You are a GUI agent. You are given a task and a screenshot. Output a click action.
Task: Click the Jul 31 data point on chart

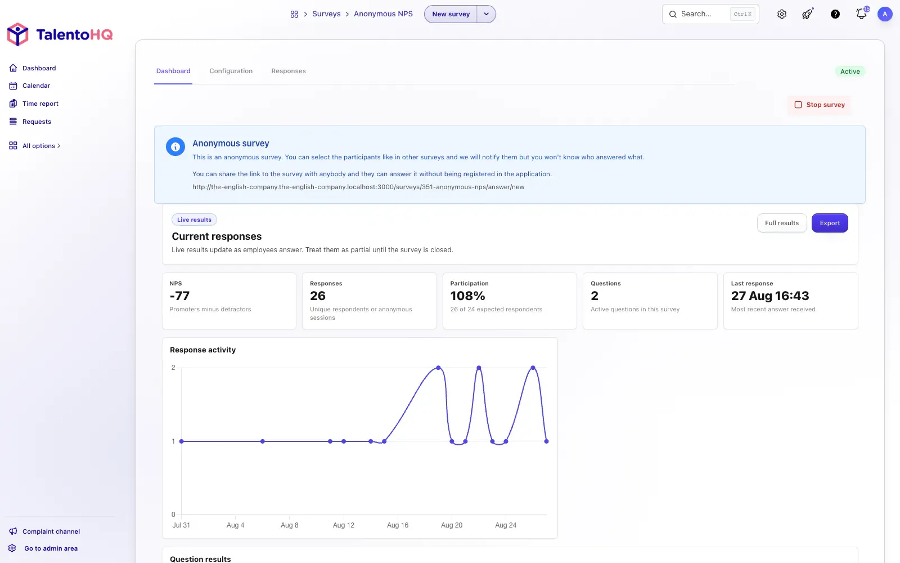tap(181, 441)
